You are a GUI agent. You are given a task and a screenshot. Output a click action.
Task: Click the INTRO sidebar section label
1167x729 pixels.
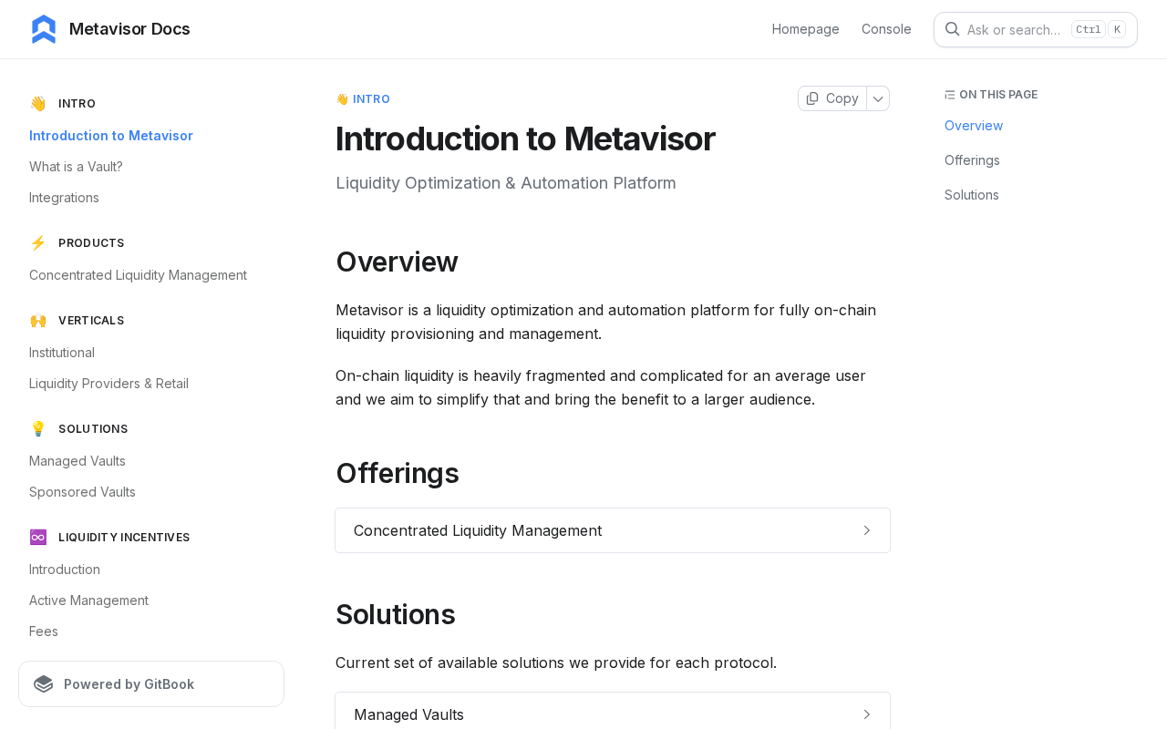[x=77, y=104]
